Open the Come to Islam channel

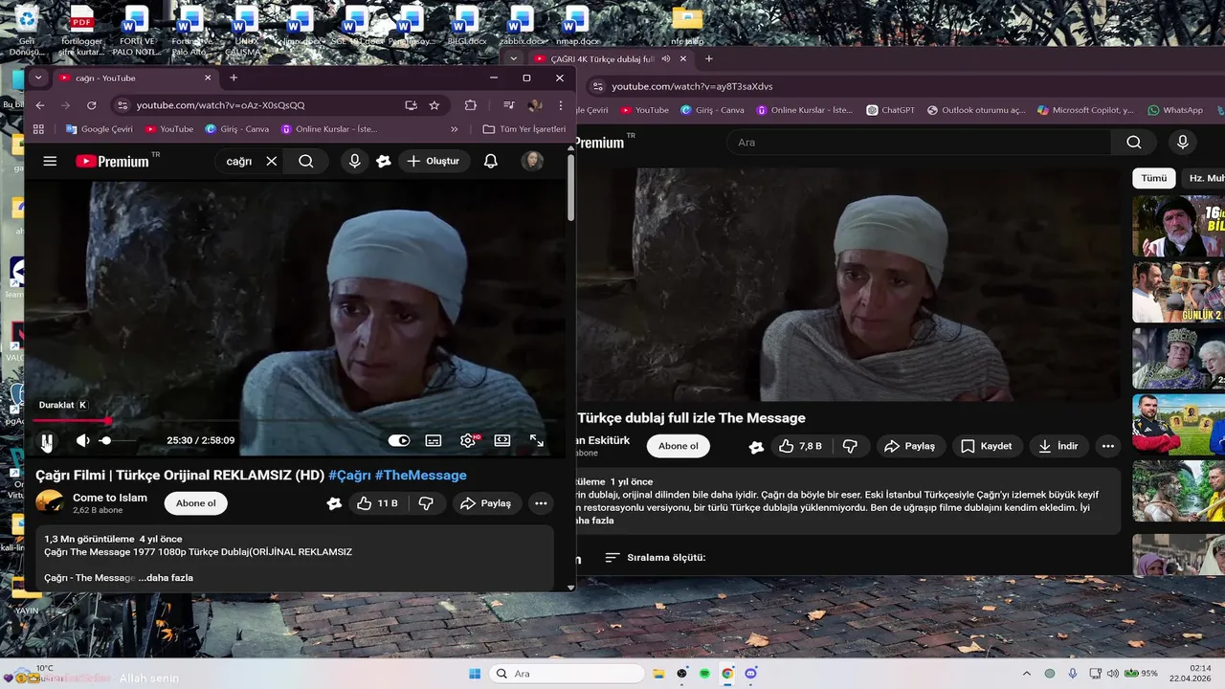pos(110,498)
